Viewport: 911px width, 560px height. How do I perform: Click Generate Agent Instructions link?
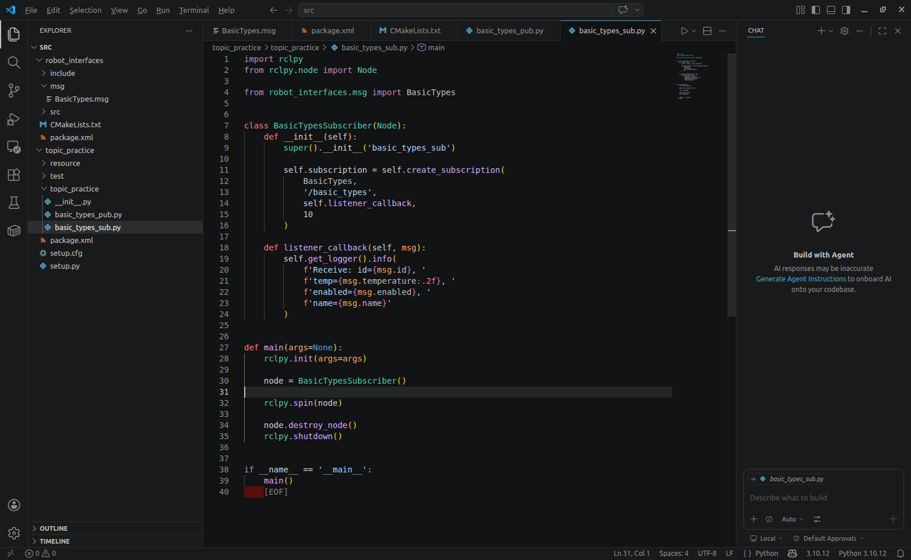click(800, 279)
